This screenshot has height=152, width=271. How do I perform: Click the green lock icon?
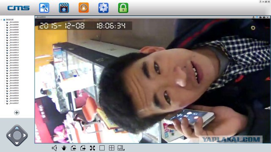pyautogui.click(x=123, y=8)
